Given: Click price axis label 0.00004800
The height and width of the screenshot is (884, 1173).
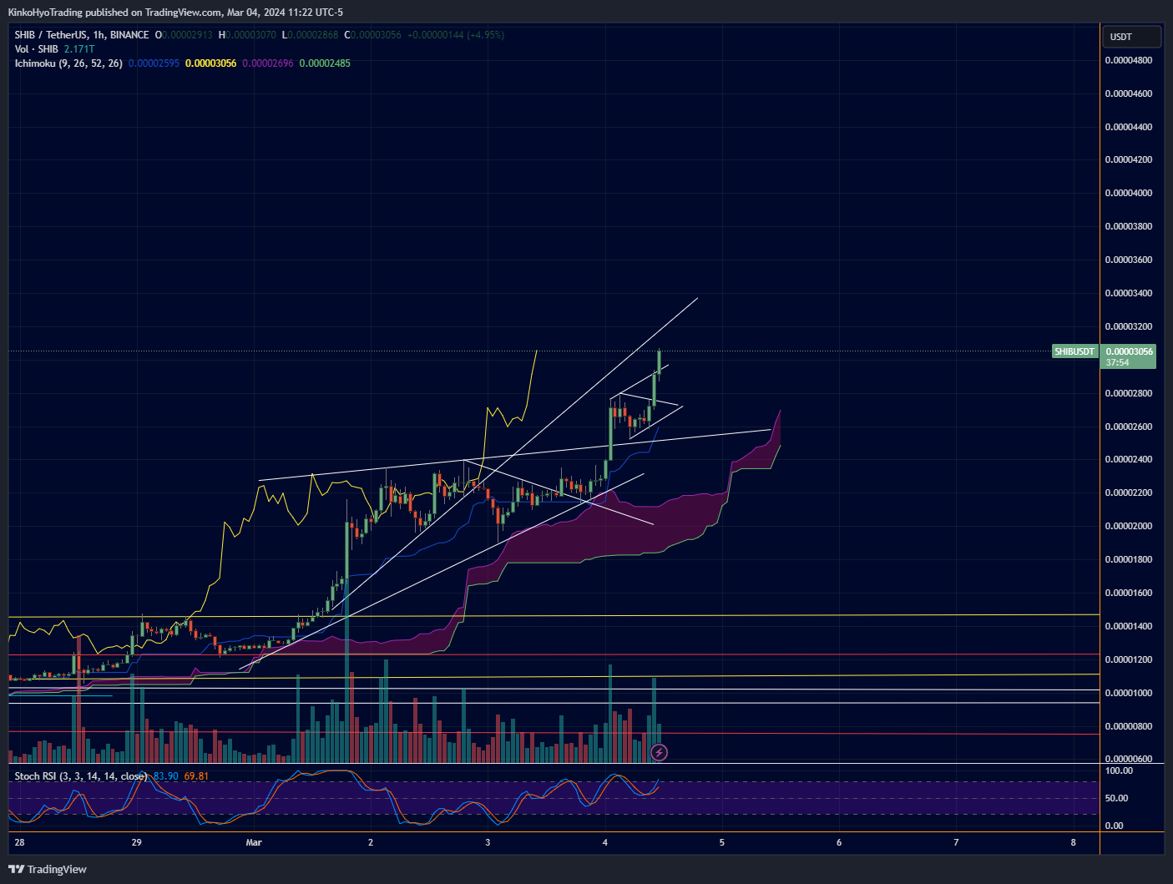Looking at the screenshot, I should pyautogui.click(x=1129, y=60).
